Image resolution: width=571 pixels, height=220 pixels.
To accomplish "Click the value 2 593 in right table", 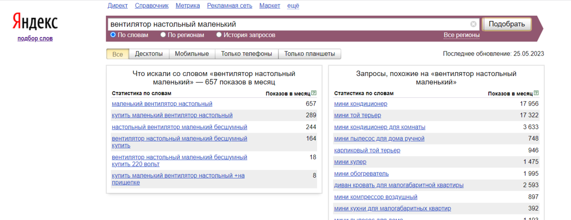I will [x=531, y=185].
